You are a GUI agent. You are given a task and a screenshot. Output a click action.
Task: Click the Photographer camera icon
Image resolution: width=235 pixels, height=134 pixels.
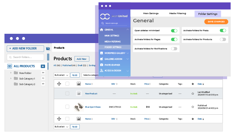point(102,65)
